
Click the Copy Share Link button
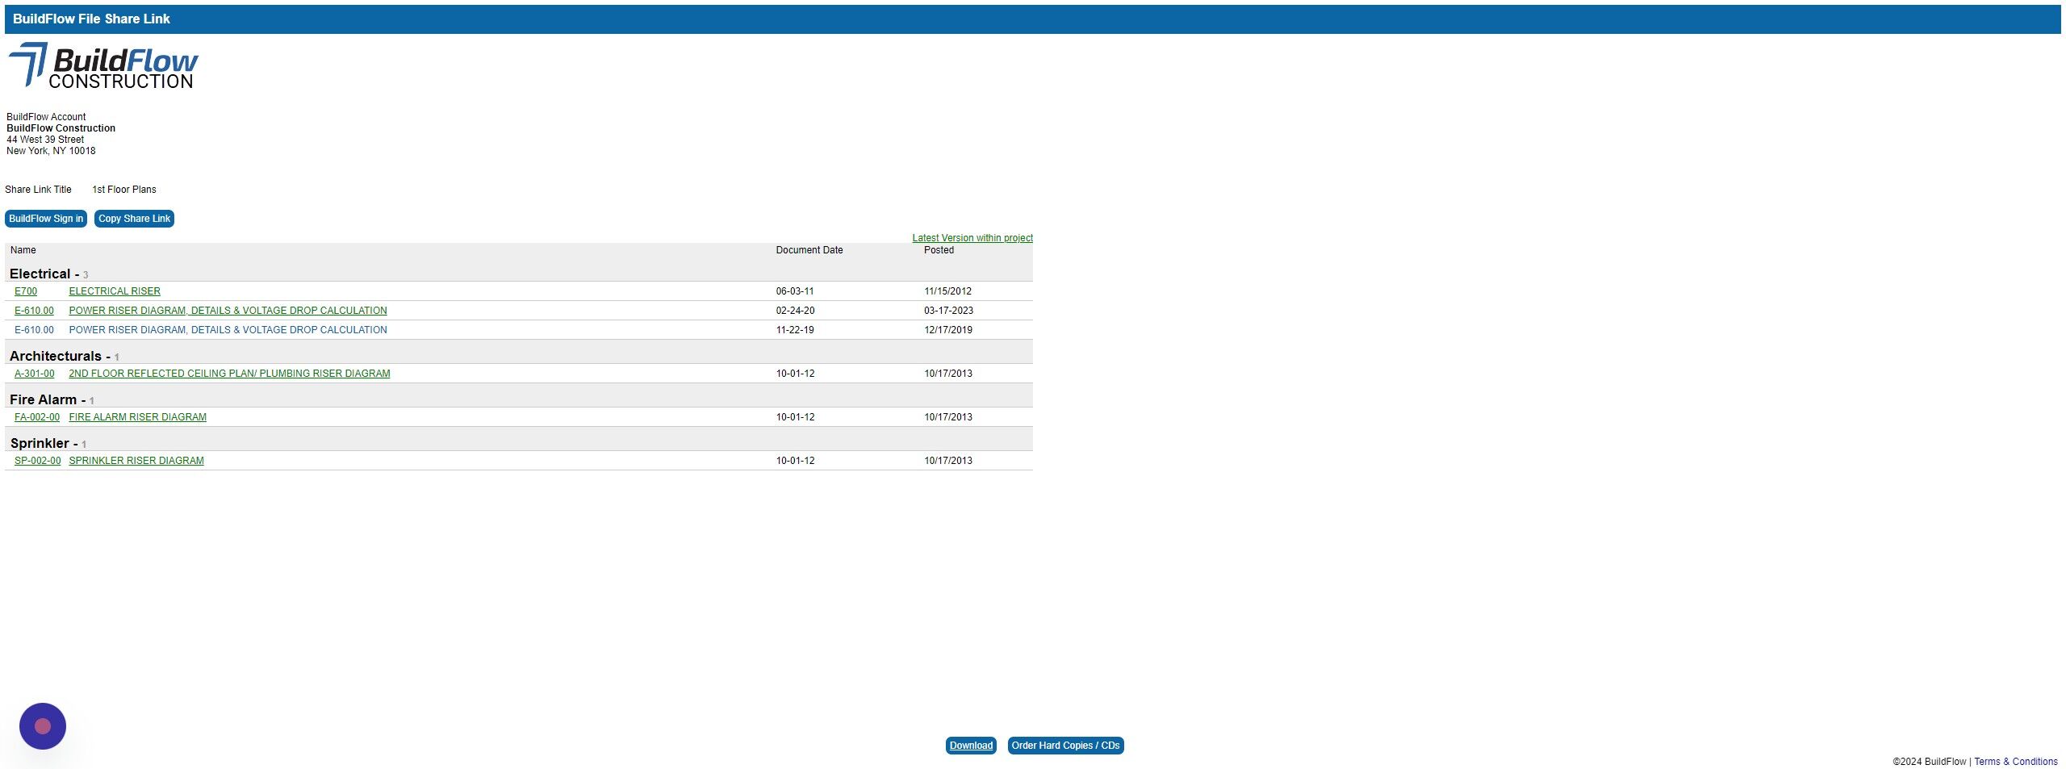134,219
